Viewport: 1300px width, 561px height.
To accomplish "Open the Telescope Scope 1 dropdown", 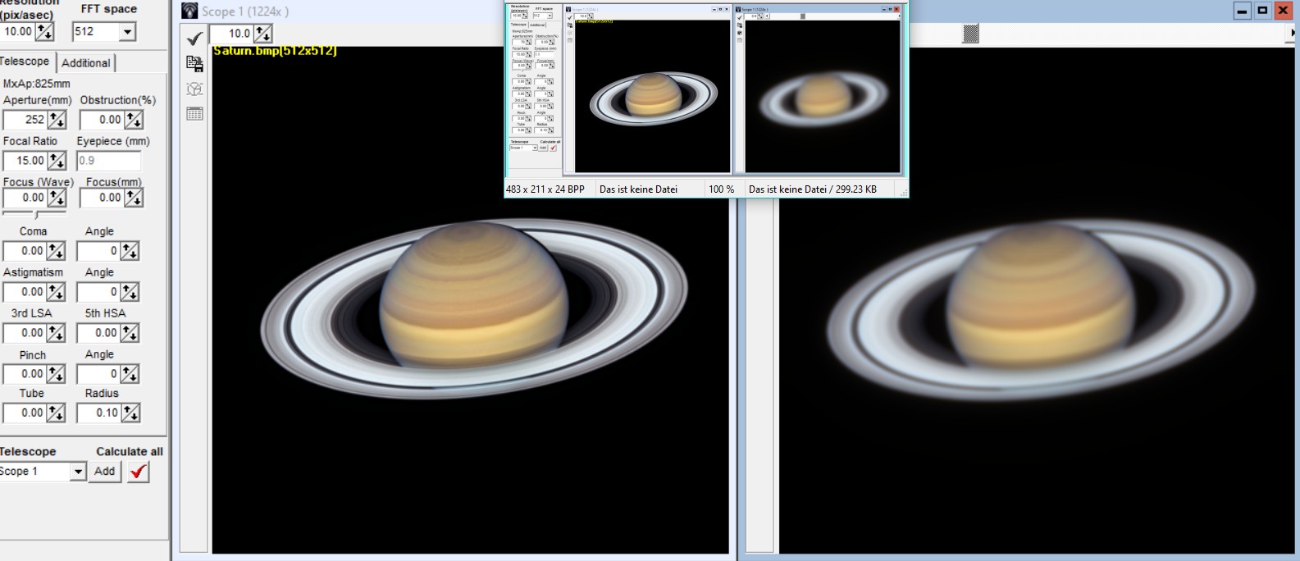I will click(78, 472).
